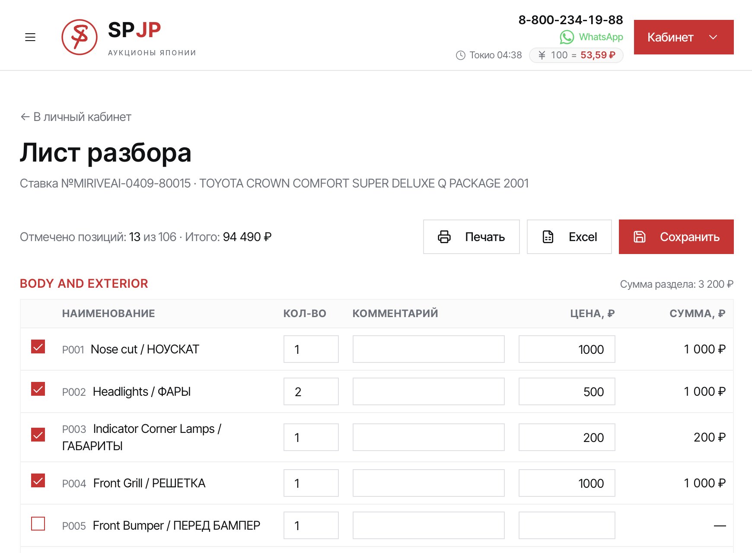Click empty price field for Front Bumper
This screenshot has height=553, width=752.
pos(567,525)
